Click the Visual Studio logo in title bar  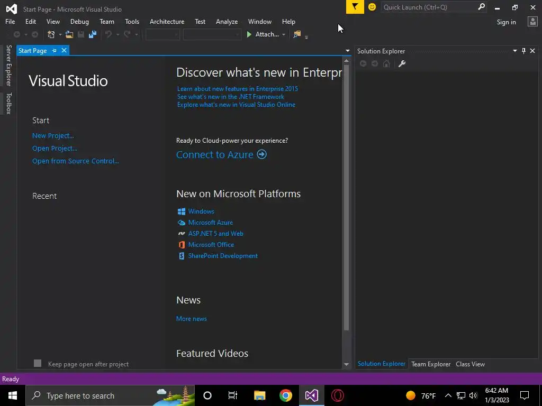click(12, 9)
